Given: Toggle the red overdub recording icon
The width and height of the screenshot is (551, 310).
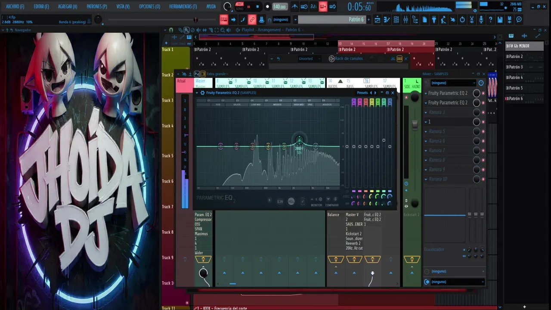Looking at the screenshot, I should [x=323, y=6].
